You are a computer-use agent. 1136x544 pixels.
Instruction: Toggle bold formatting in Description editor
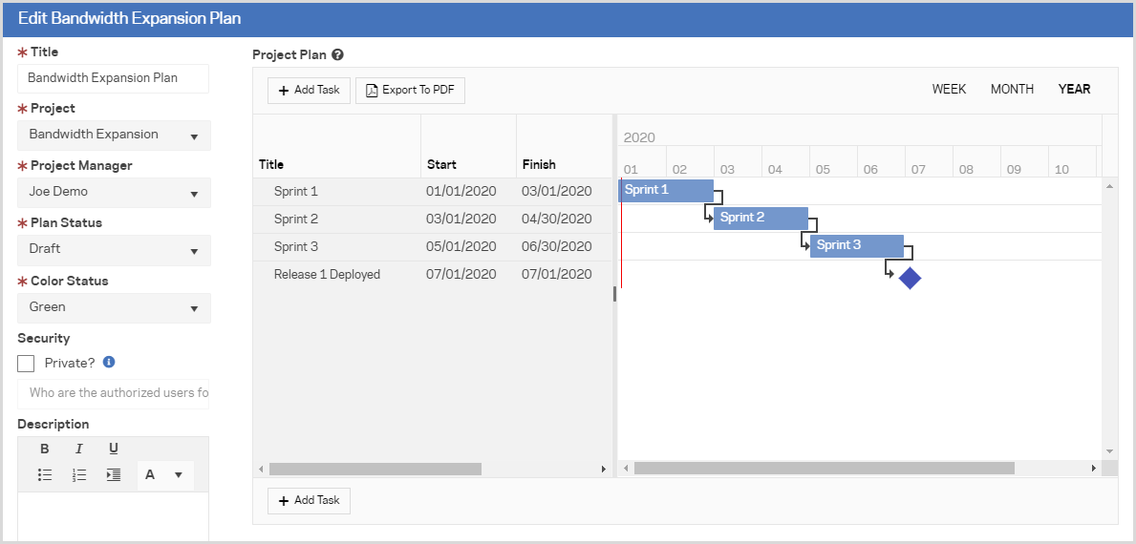pyautogui.click(x=45, y=449)
